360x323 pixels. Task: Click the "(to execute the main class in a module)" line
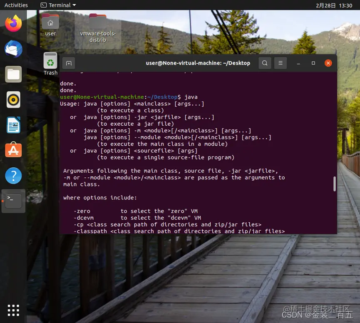pos(162,144)
